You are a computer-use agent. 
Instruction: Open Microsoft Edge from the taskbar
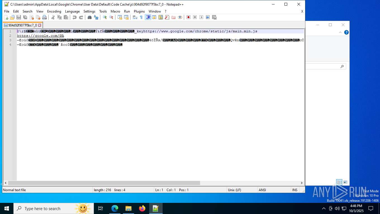[x=115, y=208]
